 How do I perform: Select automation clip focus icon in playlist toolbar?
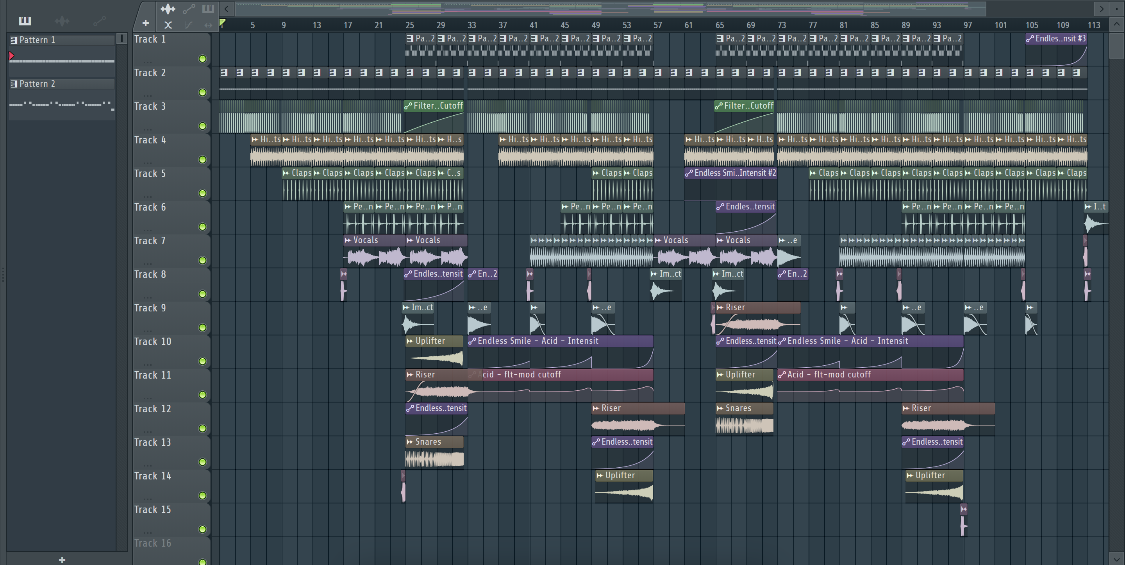[189, 9]
